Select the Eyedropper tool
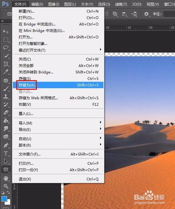This screenshot has width=175, height=209. 6,72
